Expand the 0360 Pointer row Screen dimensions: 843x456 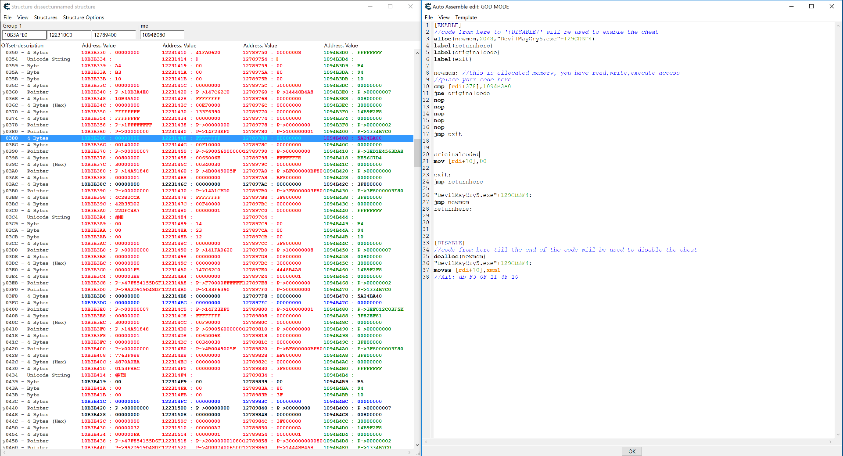(x=4, y=93)
